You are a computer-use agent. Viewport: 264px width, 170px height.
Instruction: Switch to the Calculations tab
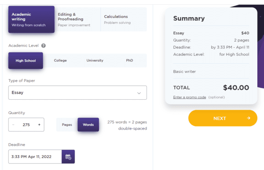point(124,19)
